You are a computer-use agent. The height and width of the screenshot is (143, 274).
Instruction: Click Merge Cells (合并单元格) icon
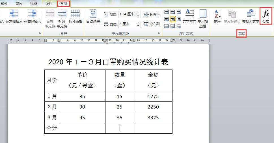[x=50, y=14]
